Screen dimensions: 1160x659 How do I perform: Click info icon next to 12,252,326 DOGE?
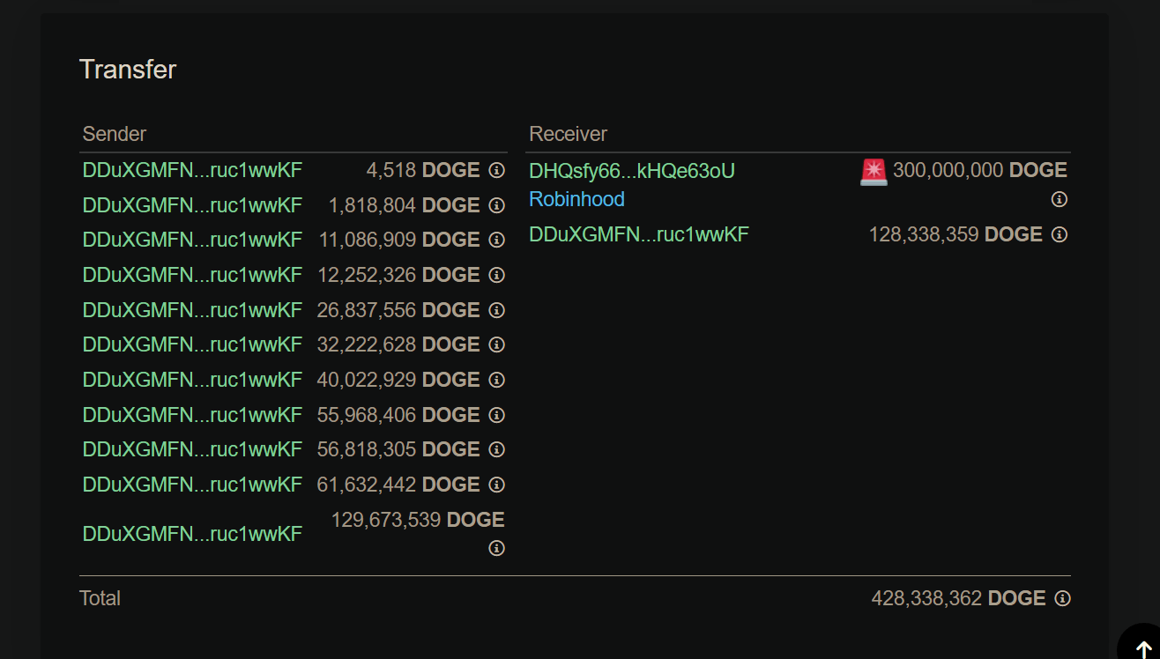click(x=496, y=275)
